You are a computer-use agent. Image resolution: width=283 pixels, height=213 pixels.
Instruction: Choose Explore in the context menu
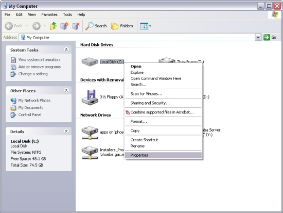click(163, 72)
